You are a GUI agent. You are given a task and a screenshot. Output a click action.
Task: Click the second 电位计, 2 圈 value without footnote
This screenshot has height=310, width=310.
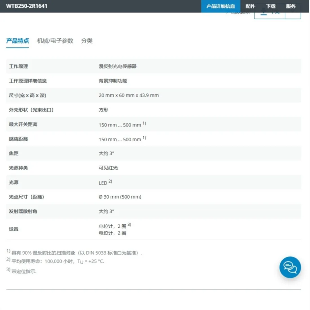112,233
